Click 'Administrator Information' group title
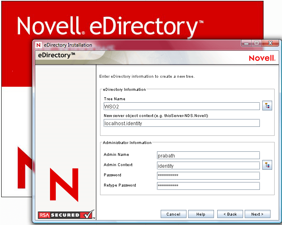 tap(127, 143)
